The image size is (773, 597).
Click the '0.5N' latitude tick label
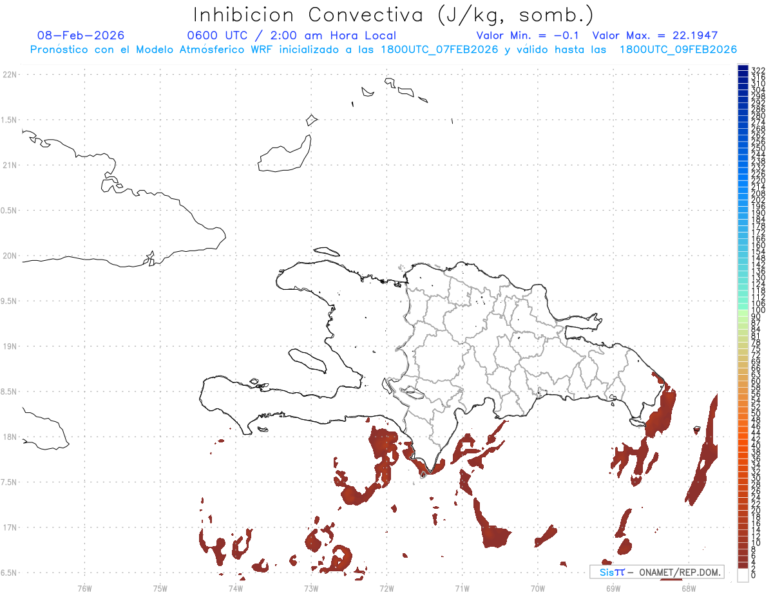pyautogui.click(x=8, y=211)
